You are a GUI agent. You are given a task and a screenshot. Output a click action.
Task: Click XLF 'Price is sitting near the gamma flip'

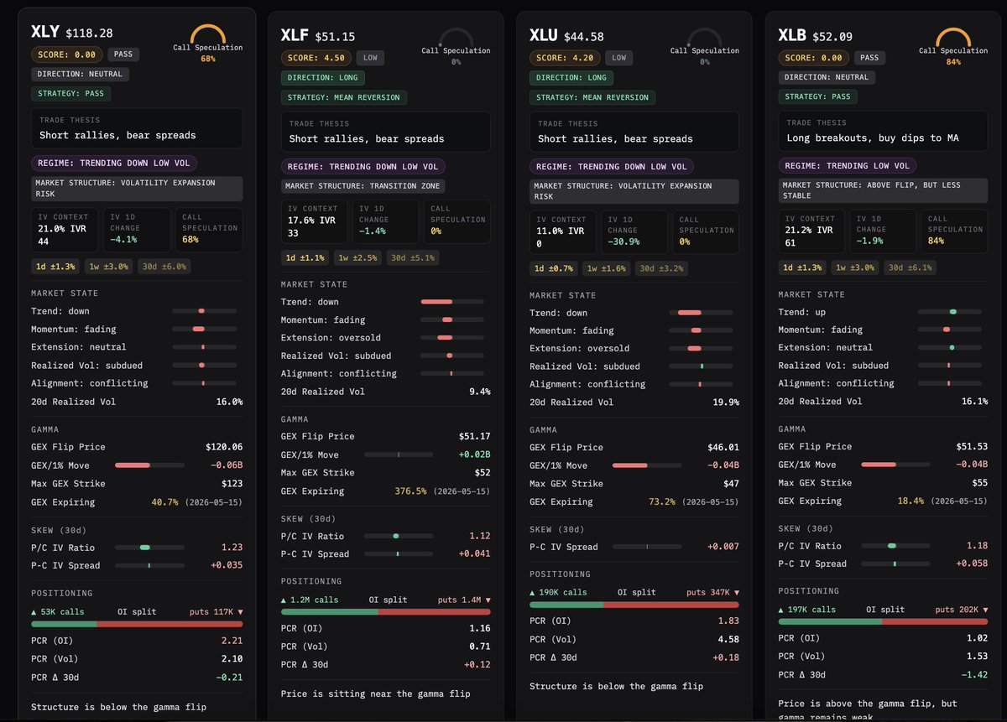point(375,693)
